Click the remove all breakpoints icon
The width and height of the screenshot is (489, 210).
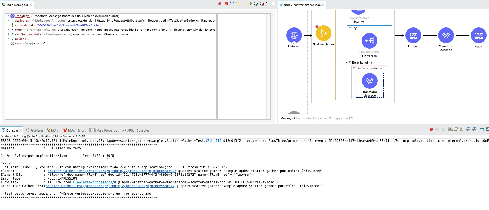tap(220, 4)
